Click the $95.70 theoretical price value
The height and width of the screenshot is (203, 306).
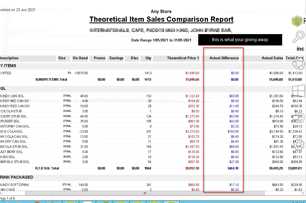coord(194,142)
